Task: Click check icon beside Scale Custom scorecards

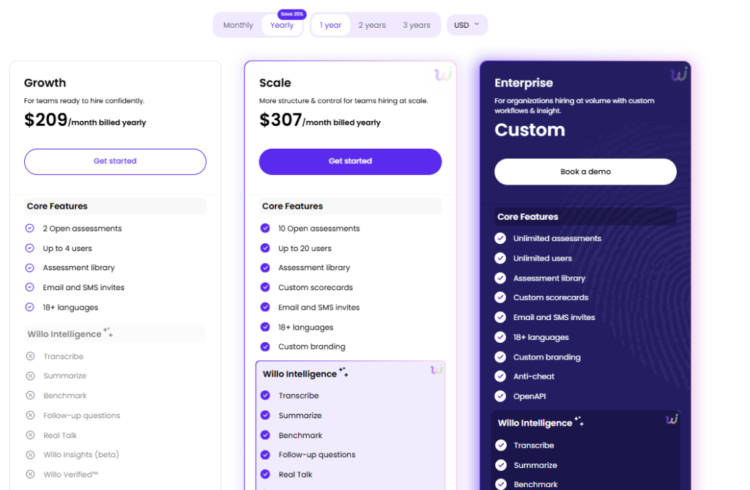Action: (x=265, y=288)
